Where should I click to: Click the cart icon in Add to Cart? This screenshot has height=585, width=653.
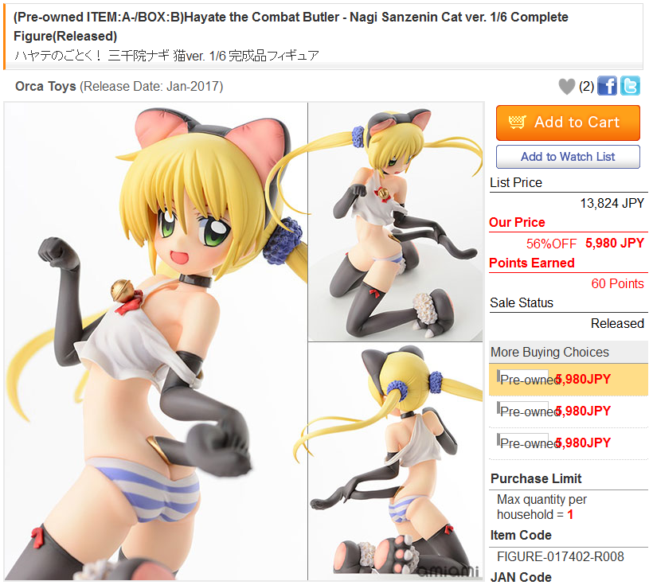click(x=517, y=122)
